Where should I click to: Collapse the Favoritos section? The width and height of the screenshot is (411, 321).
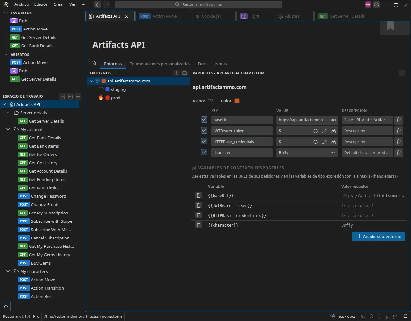6,13
